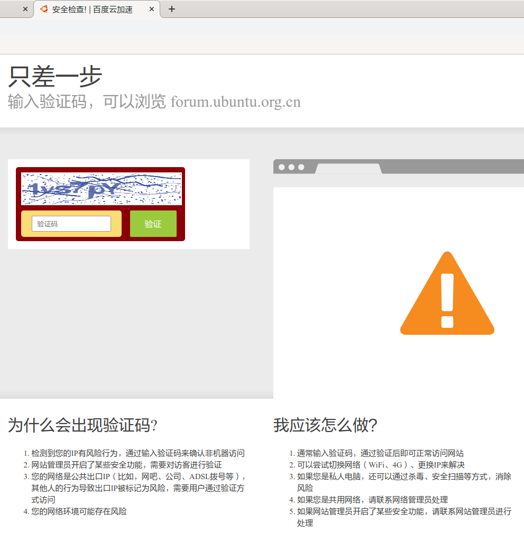524x541 pixels.
Task: Click the orange warning triangle icon
Action: (447, 294)
